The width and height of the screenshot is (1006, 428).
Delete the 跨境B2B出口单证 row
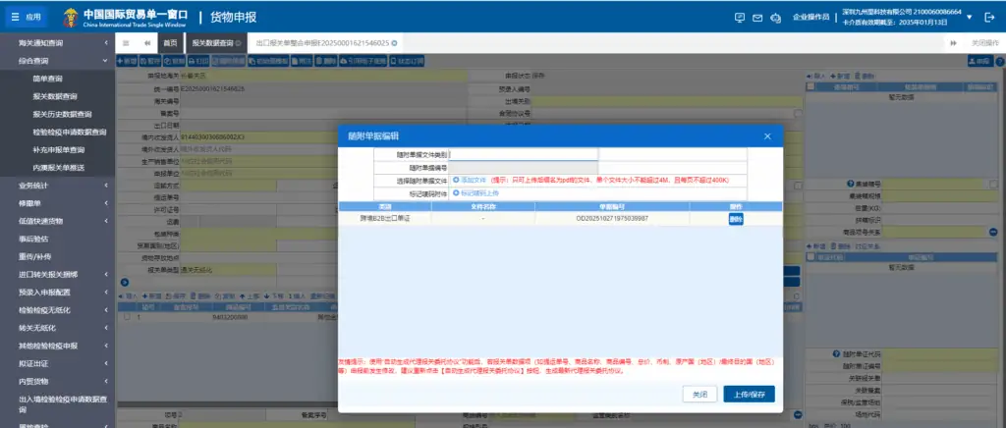tap(736, 219)
